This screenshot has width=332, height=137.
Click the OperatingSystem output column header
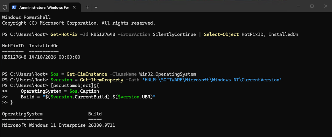[22, 114]
